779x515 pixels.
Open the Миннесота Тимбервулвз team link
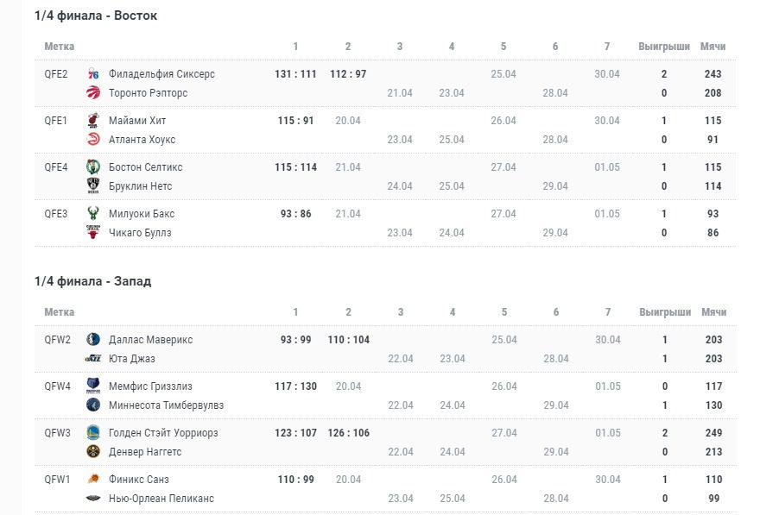coord(166,405)
